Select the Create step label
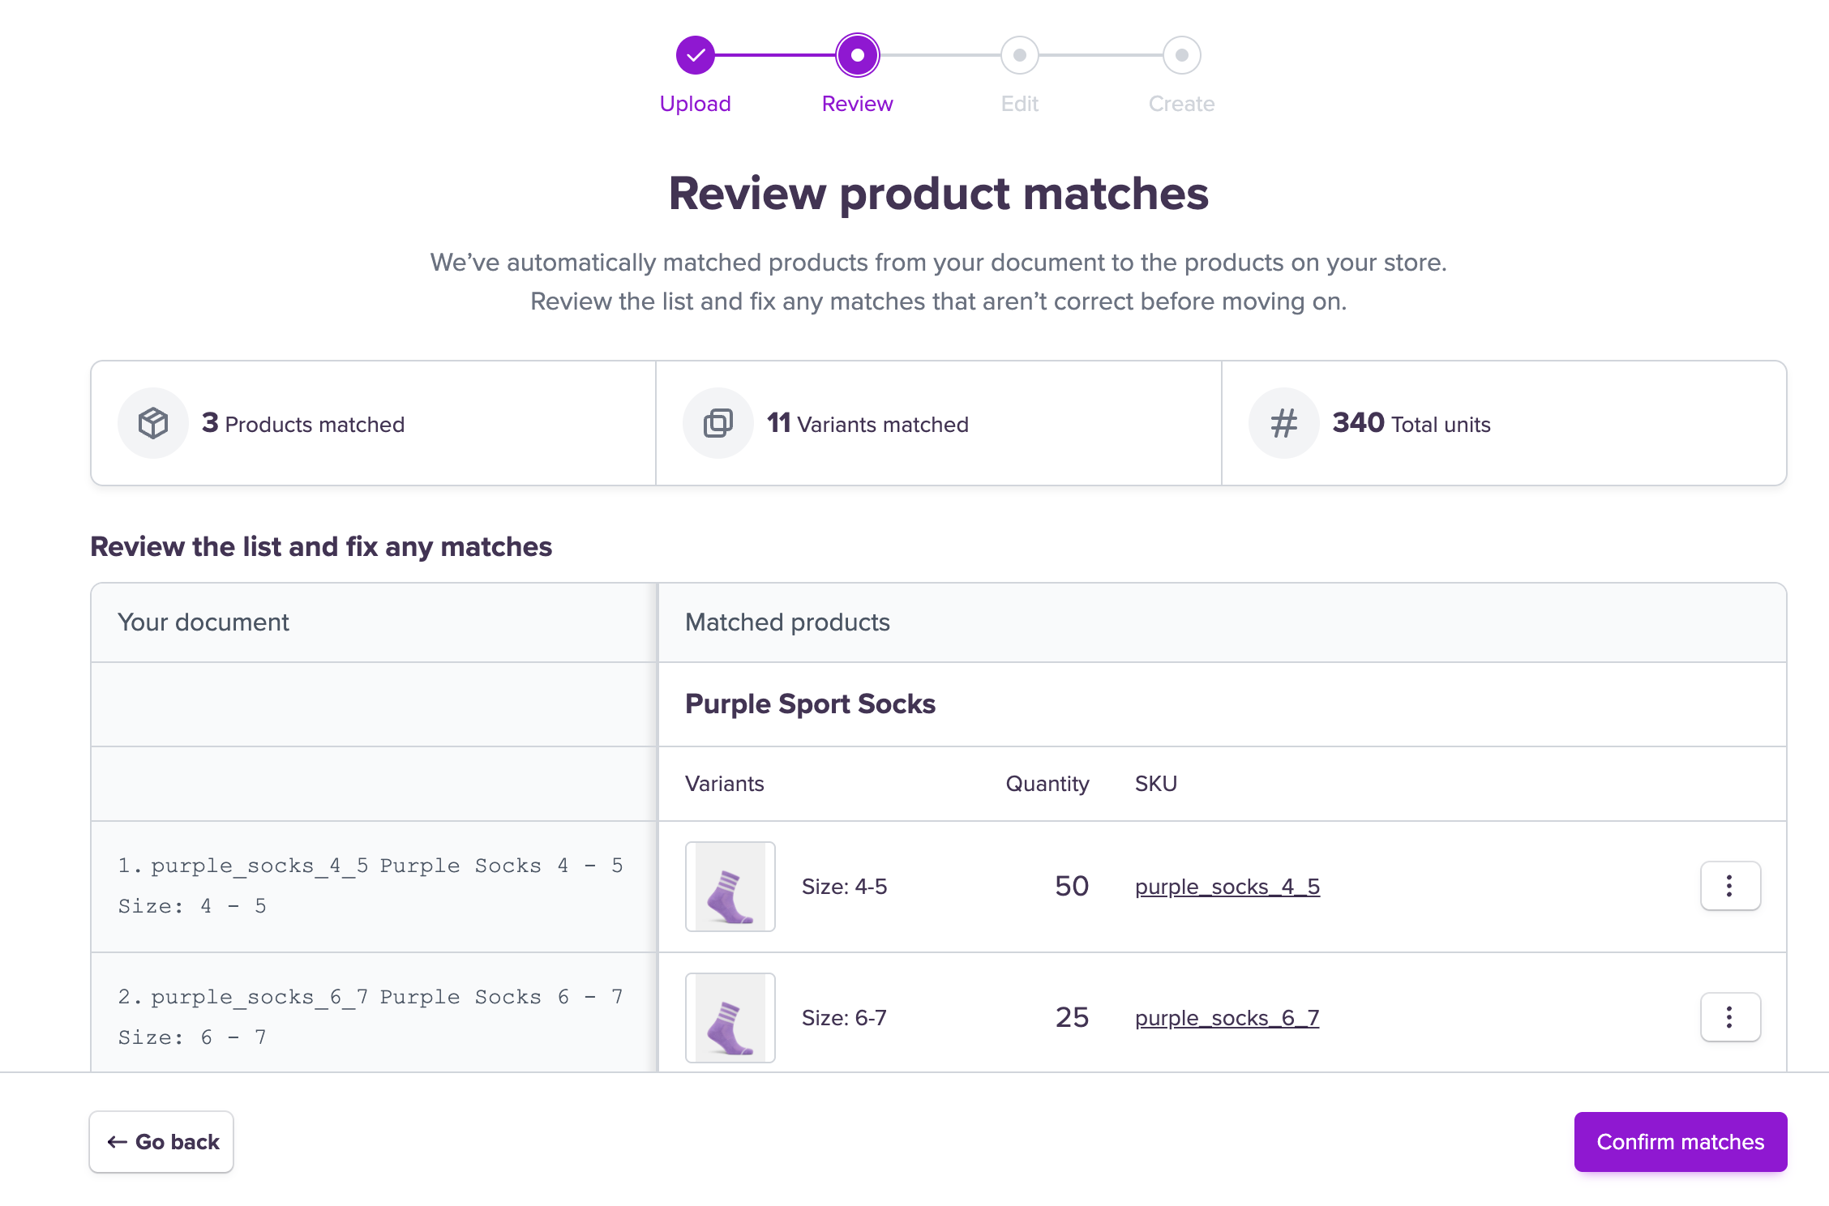1829x1206 pixels. point(1181,104)
